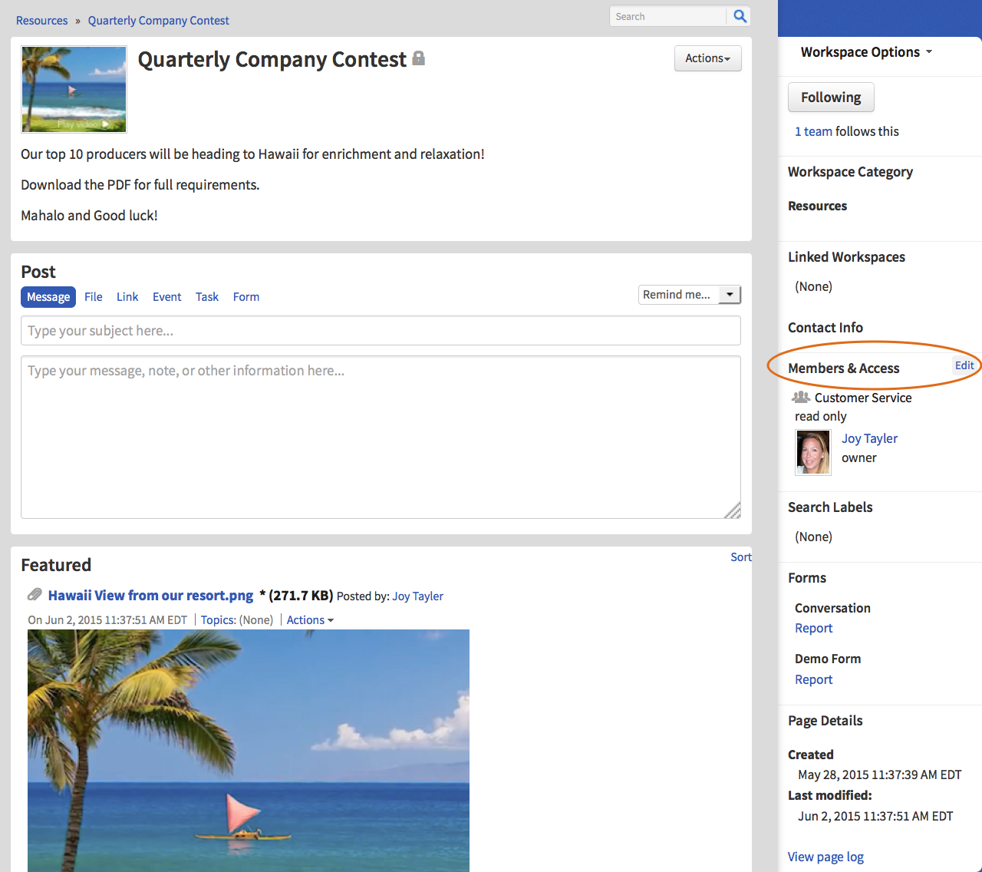982x872 pixels.
Task: Select the Event post tab
Action: pos(166,297)
